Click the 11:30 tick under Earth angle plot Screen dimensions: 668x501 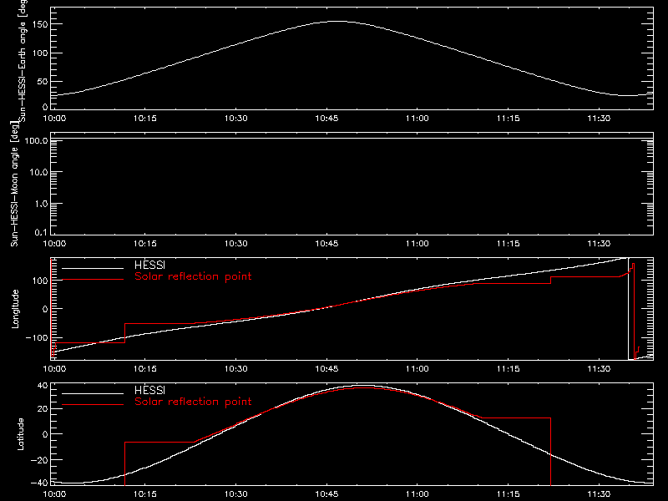(599, 119)
